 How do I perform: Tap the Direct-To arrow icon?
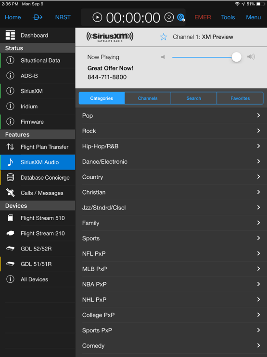tap(38, 17)
